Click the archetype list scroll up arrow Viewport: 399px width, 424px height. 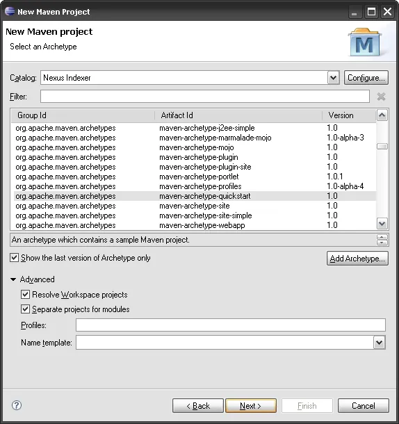pos(382,115)
